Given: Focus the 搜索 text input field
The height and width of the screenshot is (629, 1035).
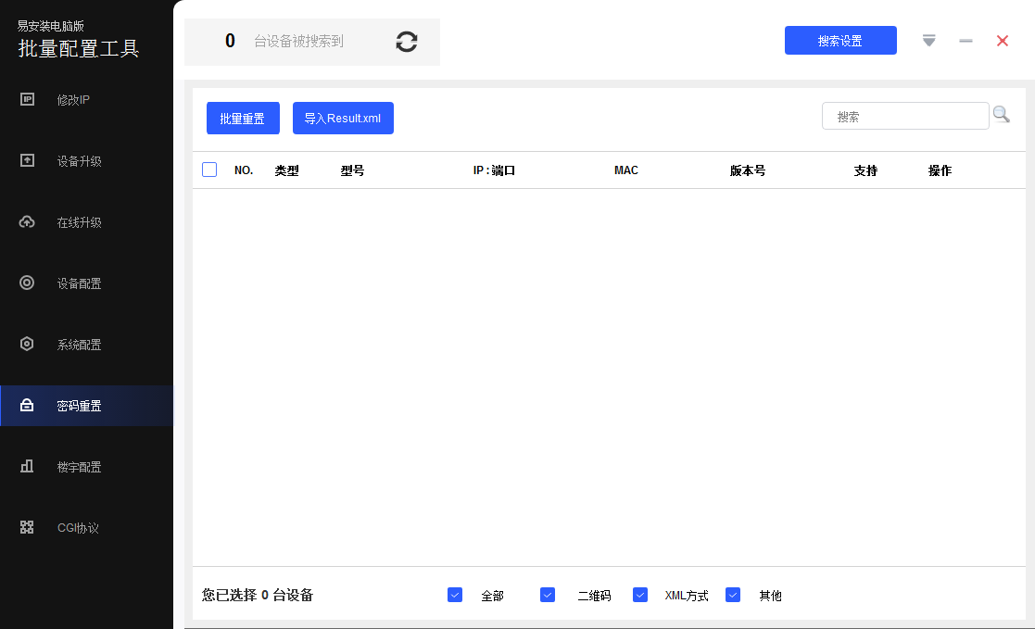Looking at the screenshot, I should [x=905, y=117].
